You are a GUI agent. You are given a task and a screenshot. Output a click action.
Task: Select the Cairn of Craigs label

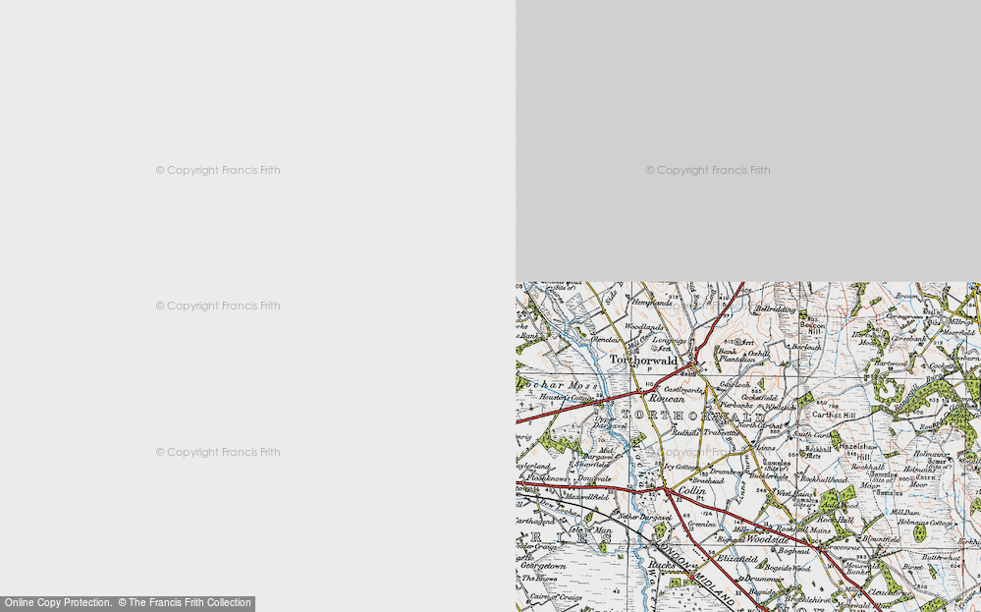[x=554, y=597]
